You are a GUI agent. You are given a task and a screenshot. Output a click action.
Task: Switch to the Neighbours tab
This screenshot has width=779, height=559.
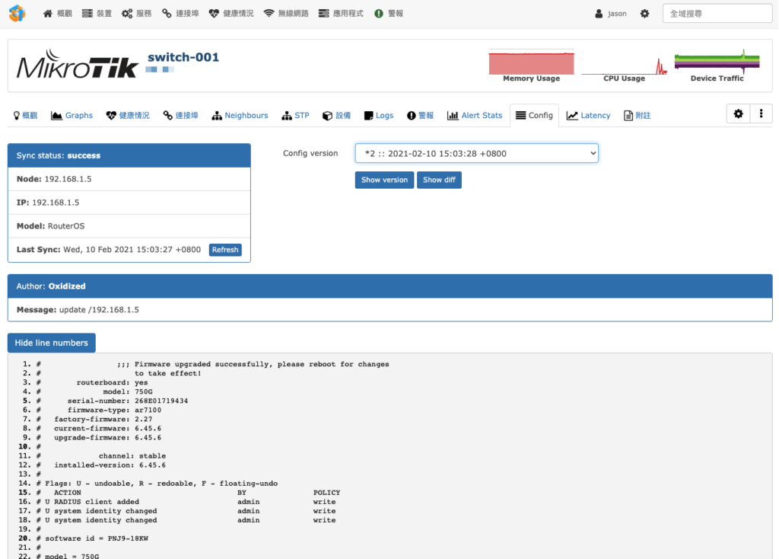tap(240, 116)
